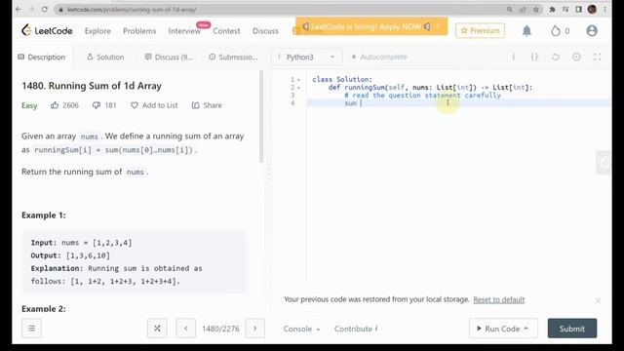Open the Submissions tab

coord(233,57)
